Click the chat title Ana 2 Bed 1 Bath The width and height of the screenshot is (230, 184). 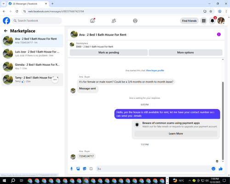tap(103, 35)
